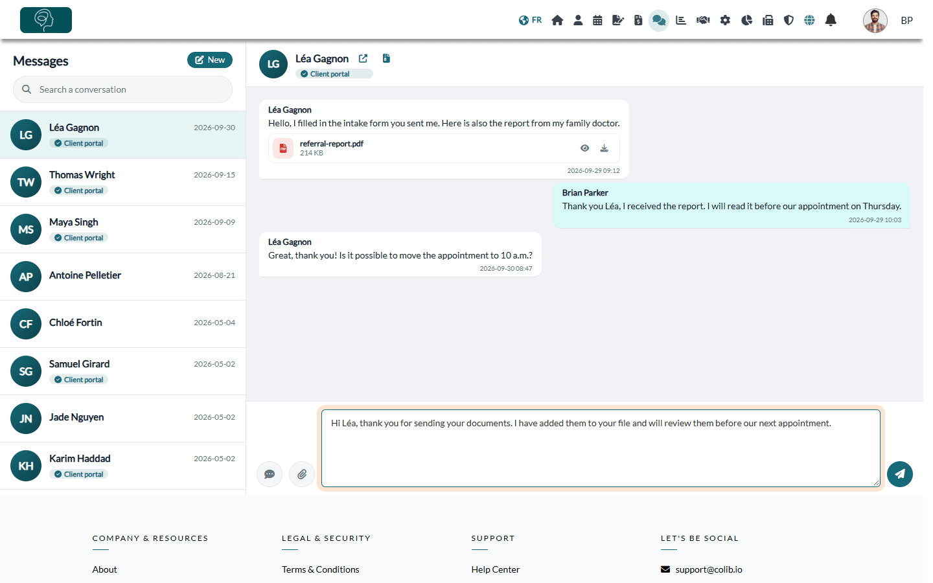This screenshot has width=933, height=583.
Task: Open cash register icon
Action: 768,20
